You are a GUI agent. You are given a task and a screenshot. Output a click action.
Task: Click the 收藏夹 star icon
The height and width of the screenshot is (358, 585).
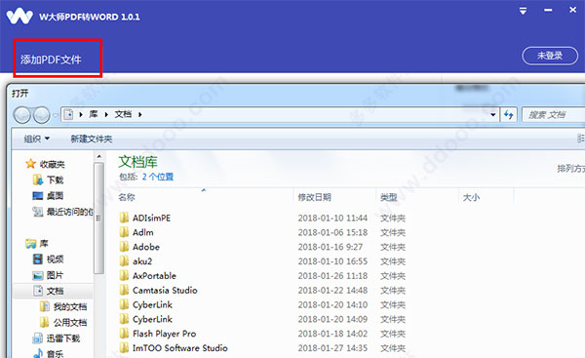tap(30, 164)
